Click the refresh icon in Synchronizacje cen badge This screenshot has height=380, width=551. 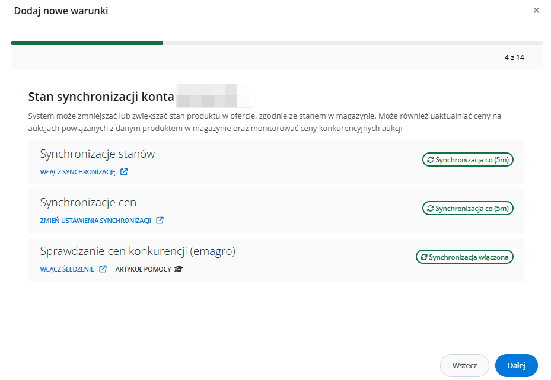click(430, 209)
